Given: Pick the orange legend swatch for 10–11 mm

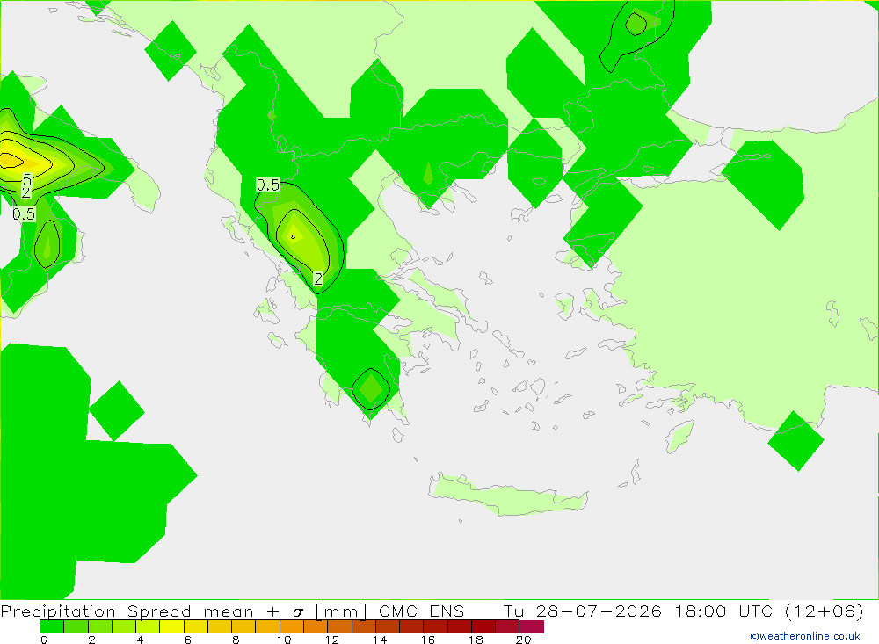Looking at the screenshot, I should 292,626.
